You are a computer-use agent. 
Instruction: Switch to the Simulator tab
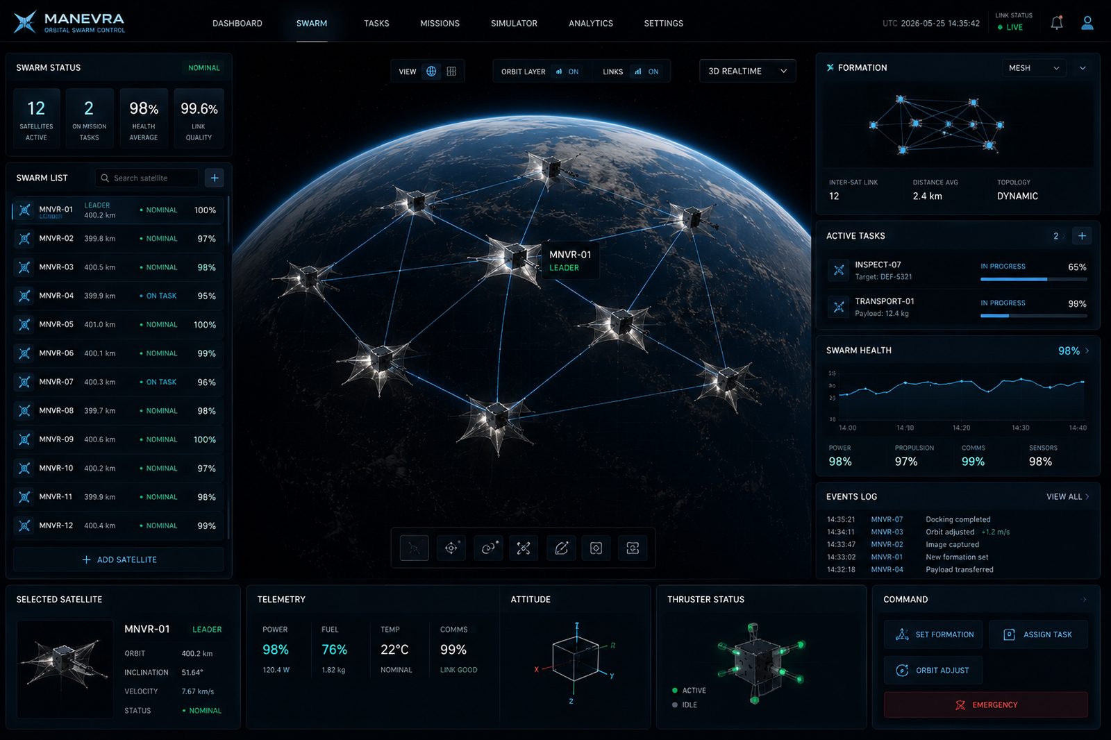(514, 24)
